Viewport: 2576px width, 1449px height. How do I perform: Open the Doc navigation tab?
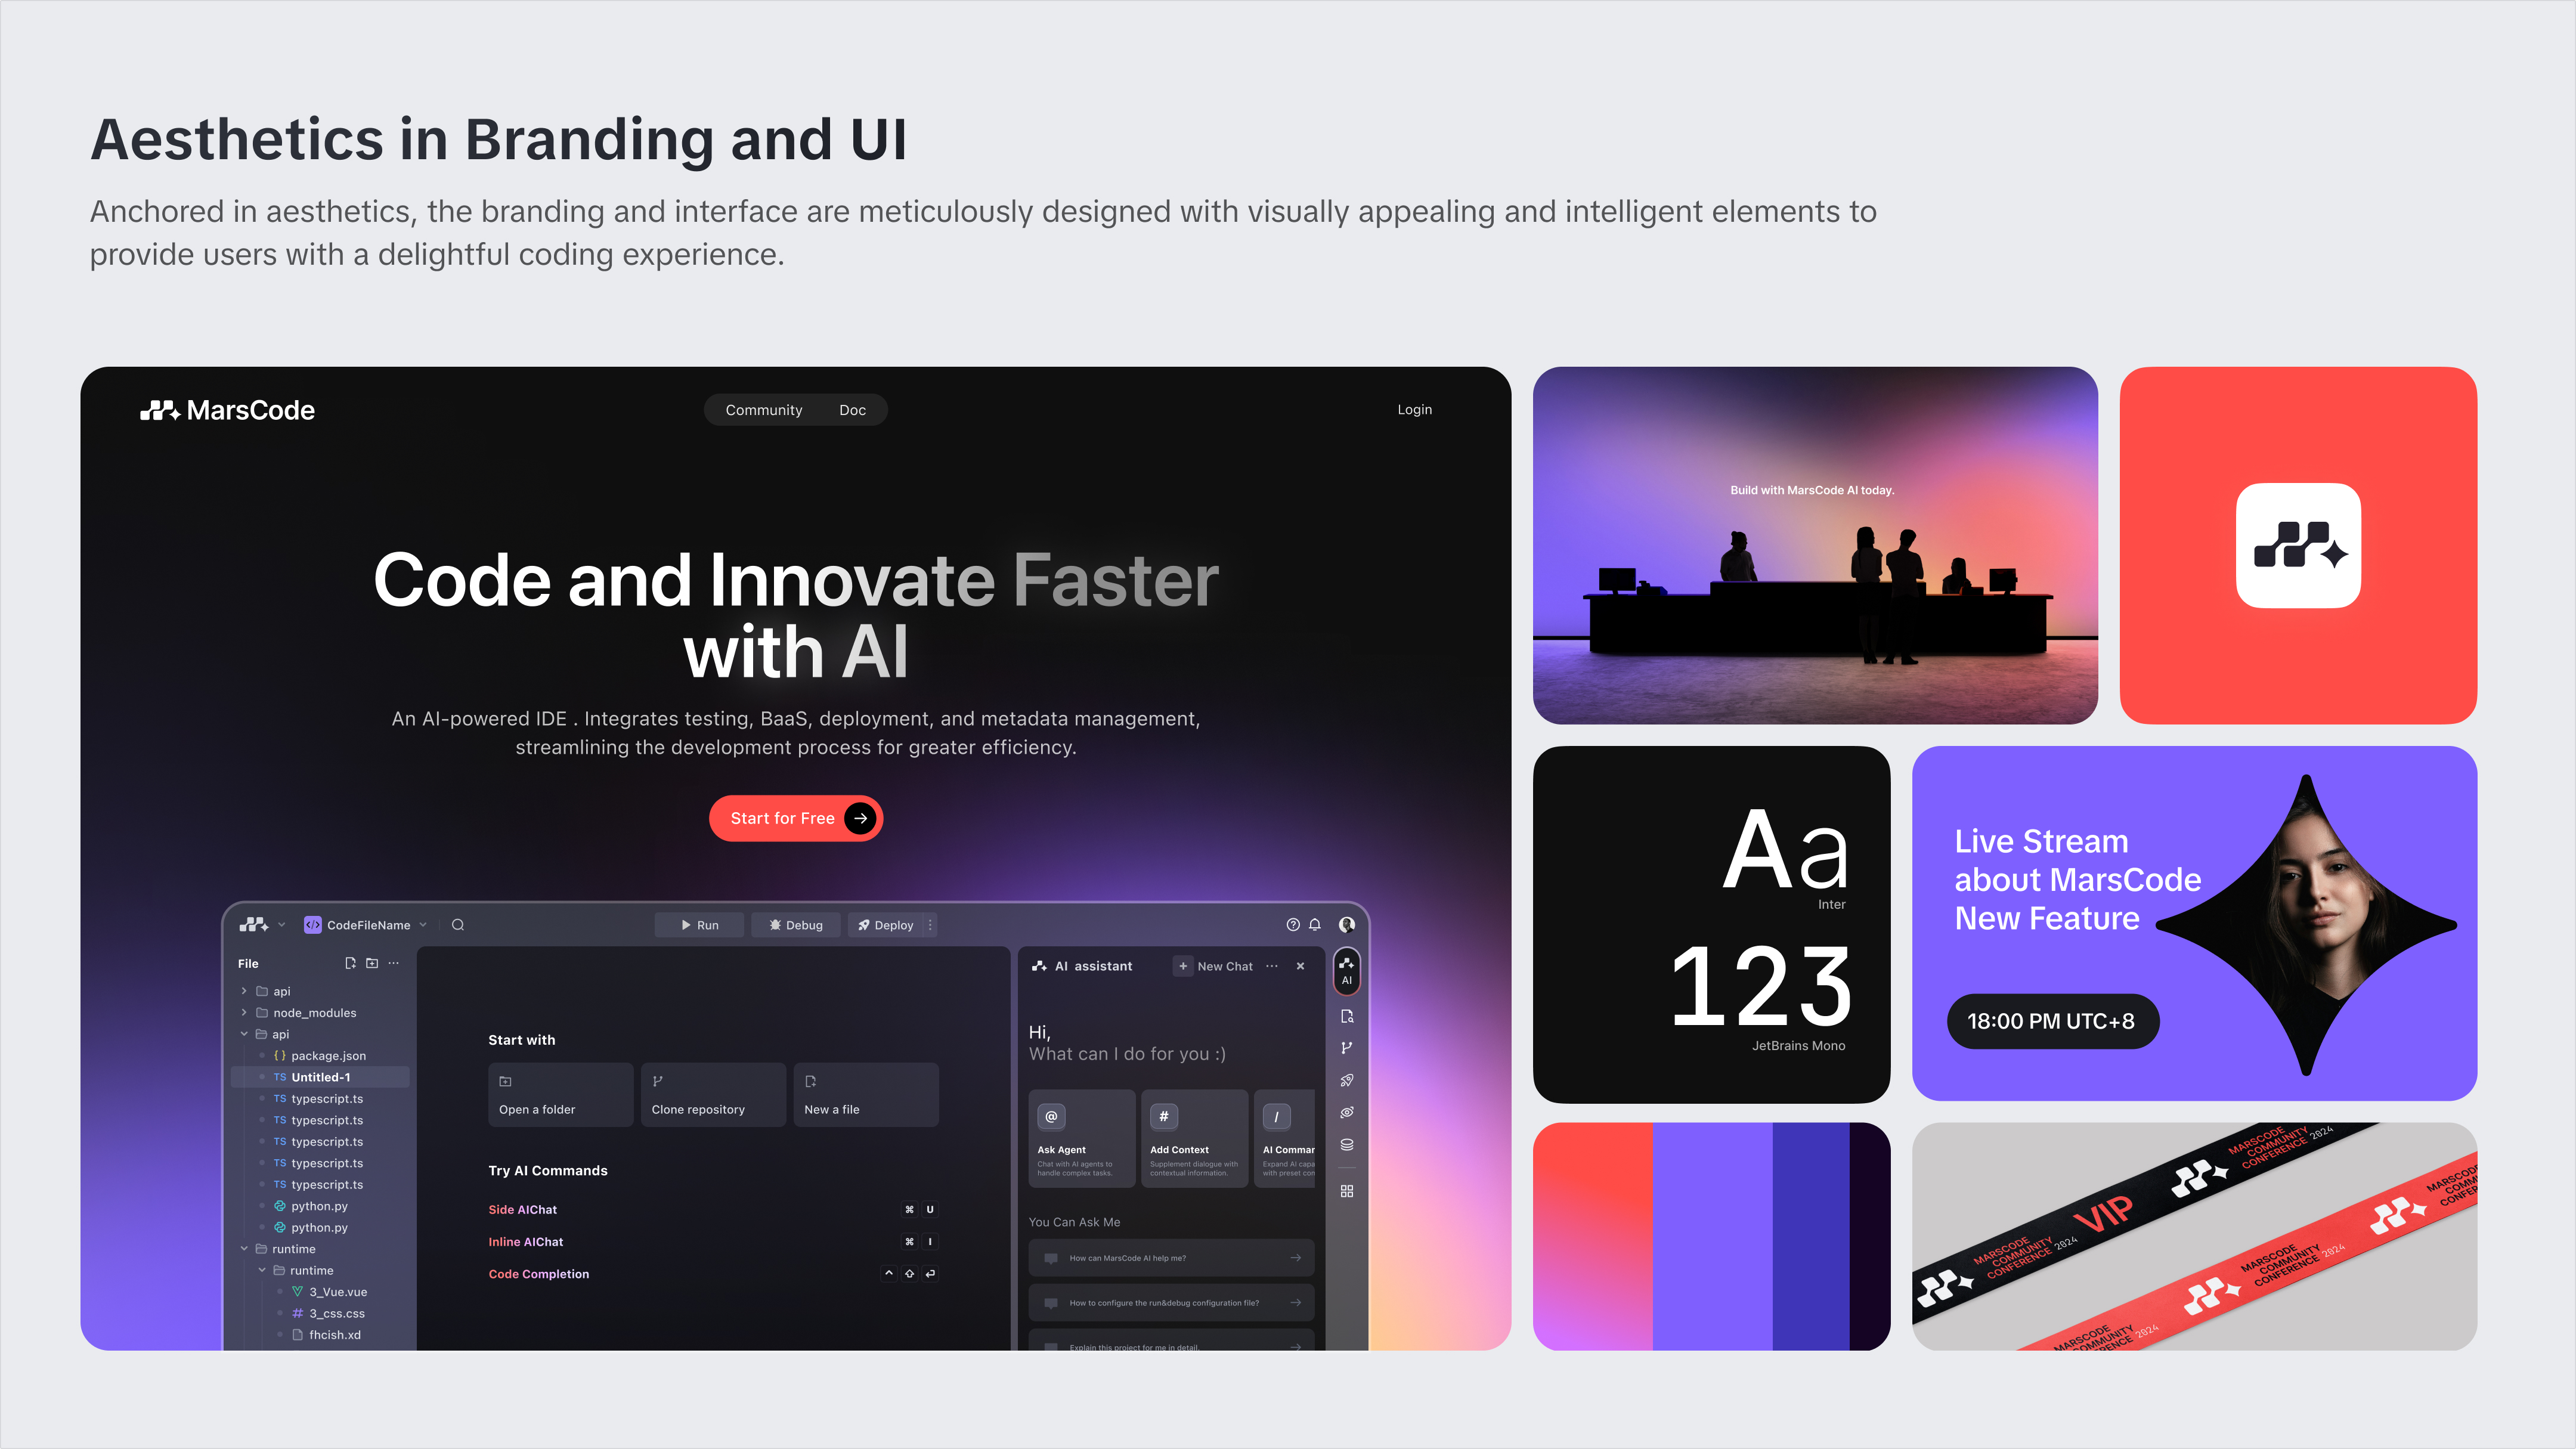853,408
